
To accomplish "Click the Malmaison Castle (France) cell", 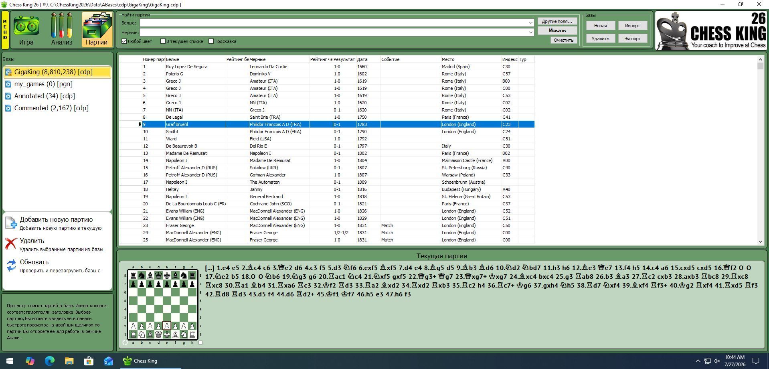I will coord(471,160).
